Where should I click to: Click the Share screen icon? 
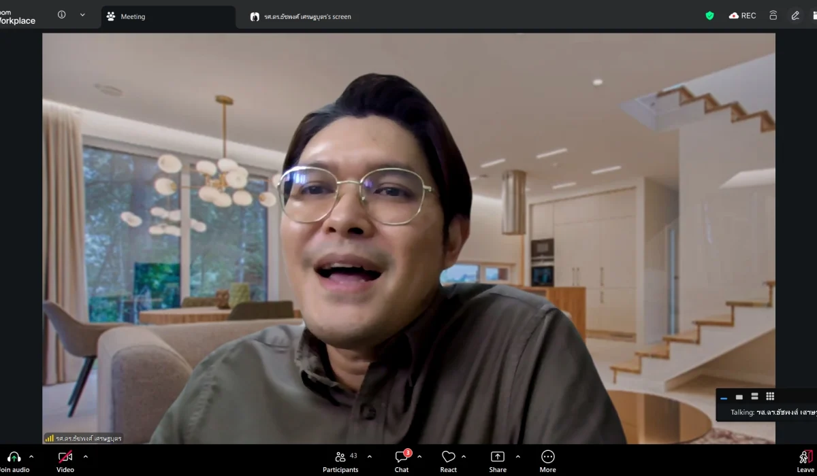(498, 457)
